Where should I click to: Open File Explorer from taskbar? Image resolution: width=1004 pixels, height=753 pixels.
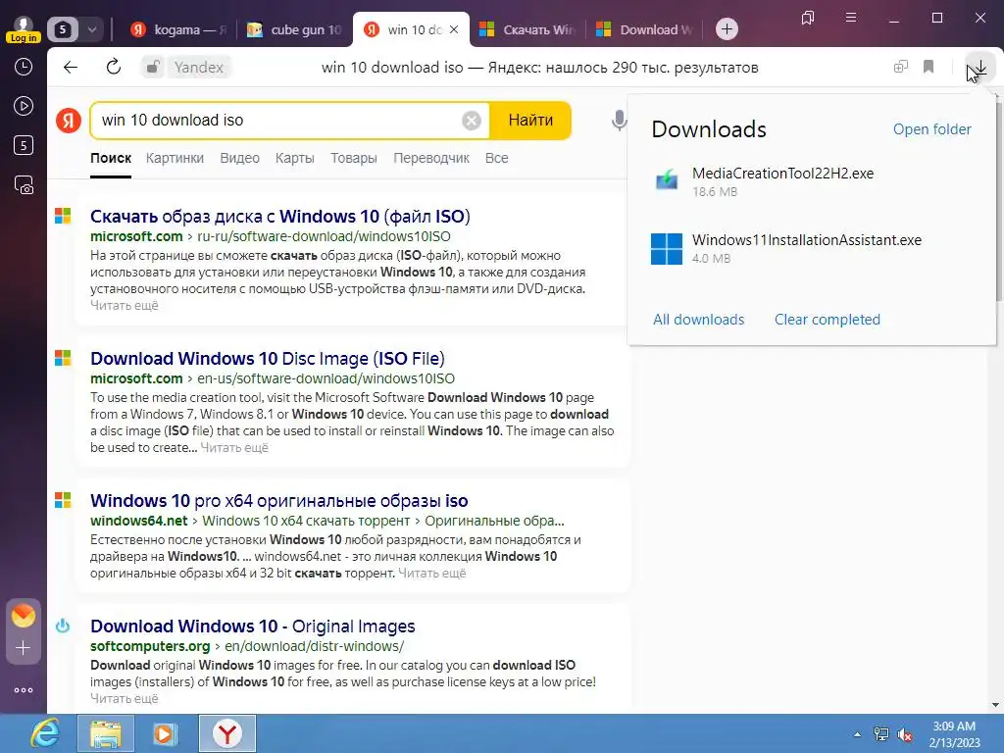(x=106, y=733)
